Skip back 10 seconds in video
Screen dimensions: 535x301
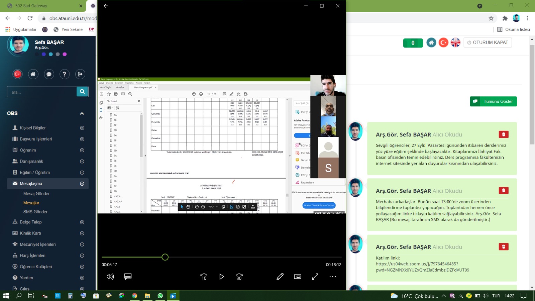[x=204, y=277]
